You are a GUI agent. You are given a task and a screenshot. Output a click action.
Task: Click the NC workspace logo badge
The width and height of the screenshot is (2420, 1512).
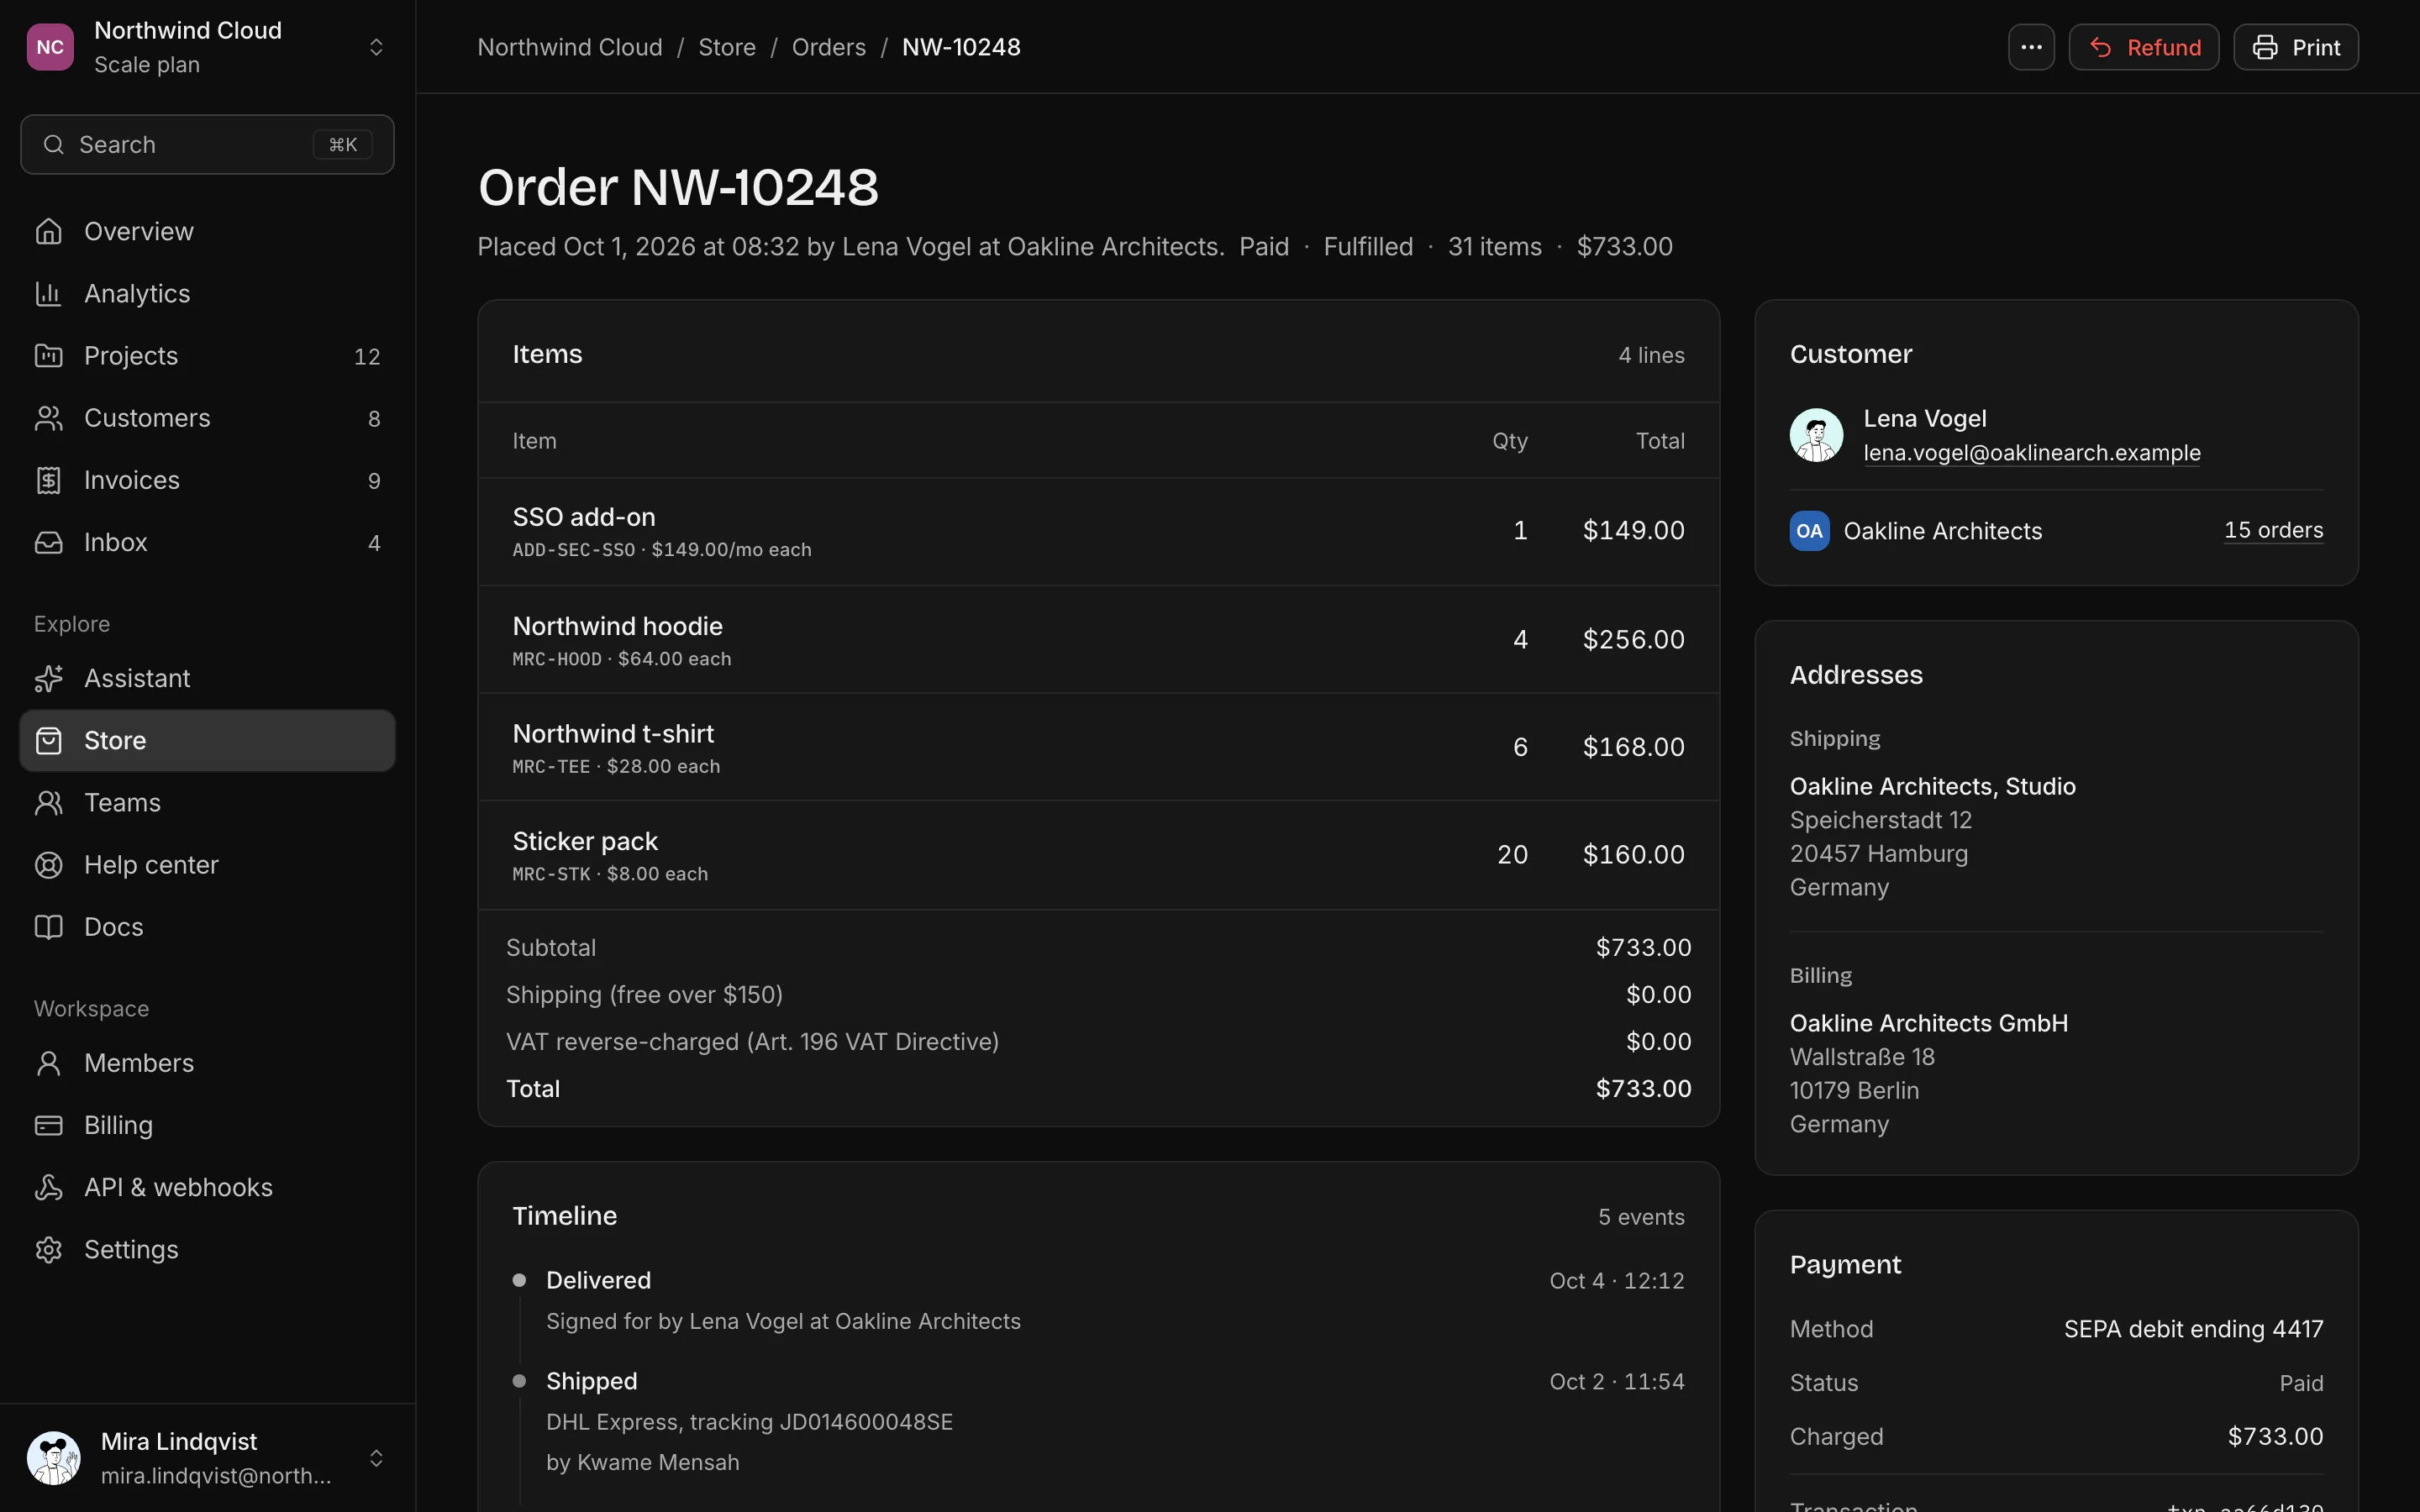point(50,47)
